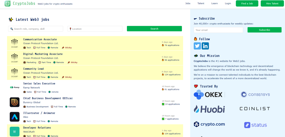The width and height of the screenshot is (285, 137).
Task: Open the Twitter follow icon
Action: (197, 46)
